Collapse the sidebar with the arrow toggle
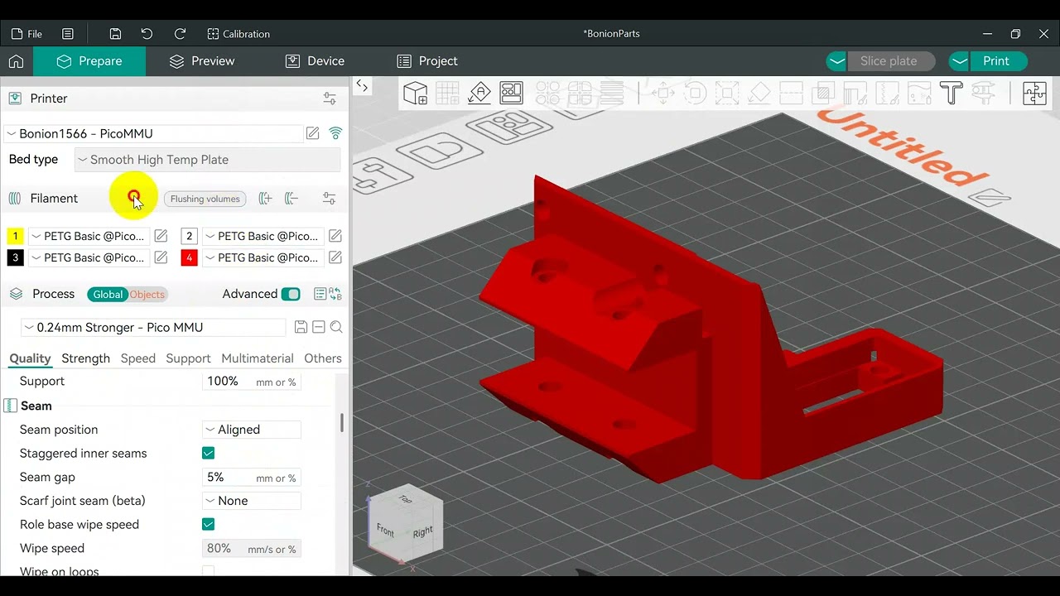The image size is (1060, 596). (x=362, y=86)
